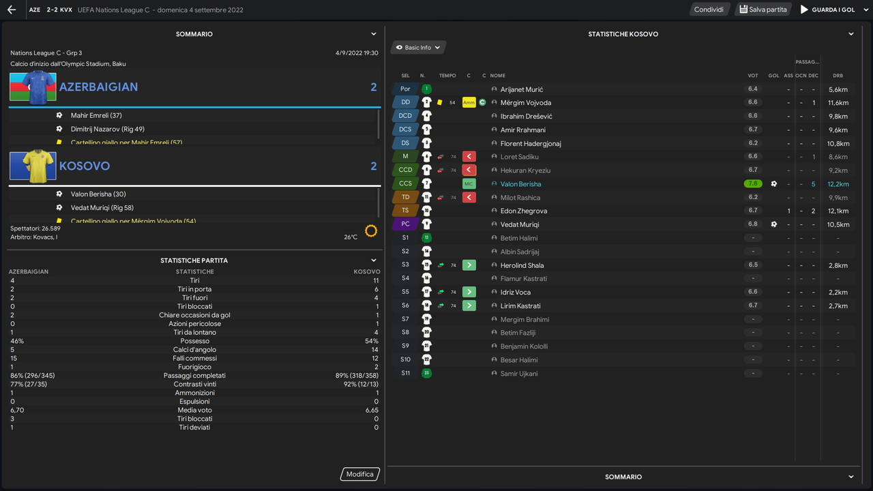873x491 pixels.
Task: Watch the goals with Guarda i gol
Action: pos(827,10)
